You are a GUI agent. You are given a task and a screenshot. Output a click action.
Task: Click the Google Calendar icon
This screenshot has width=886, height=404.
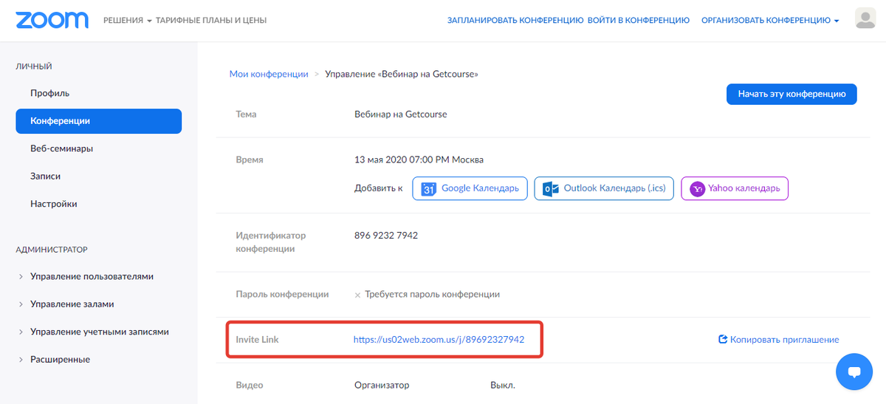tap(429, 189)
